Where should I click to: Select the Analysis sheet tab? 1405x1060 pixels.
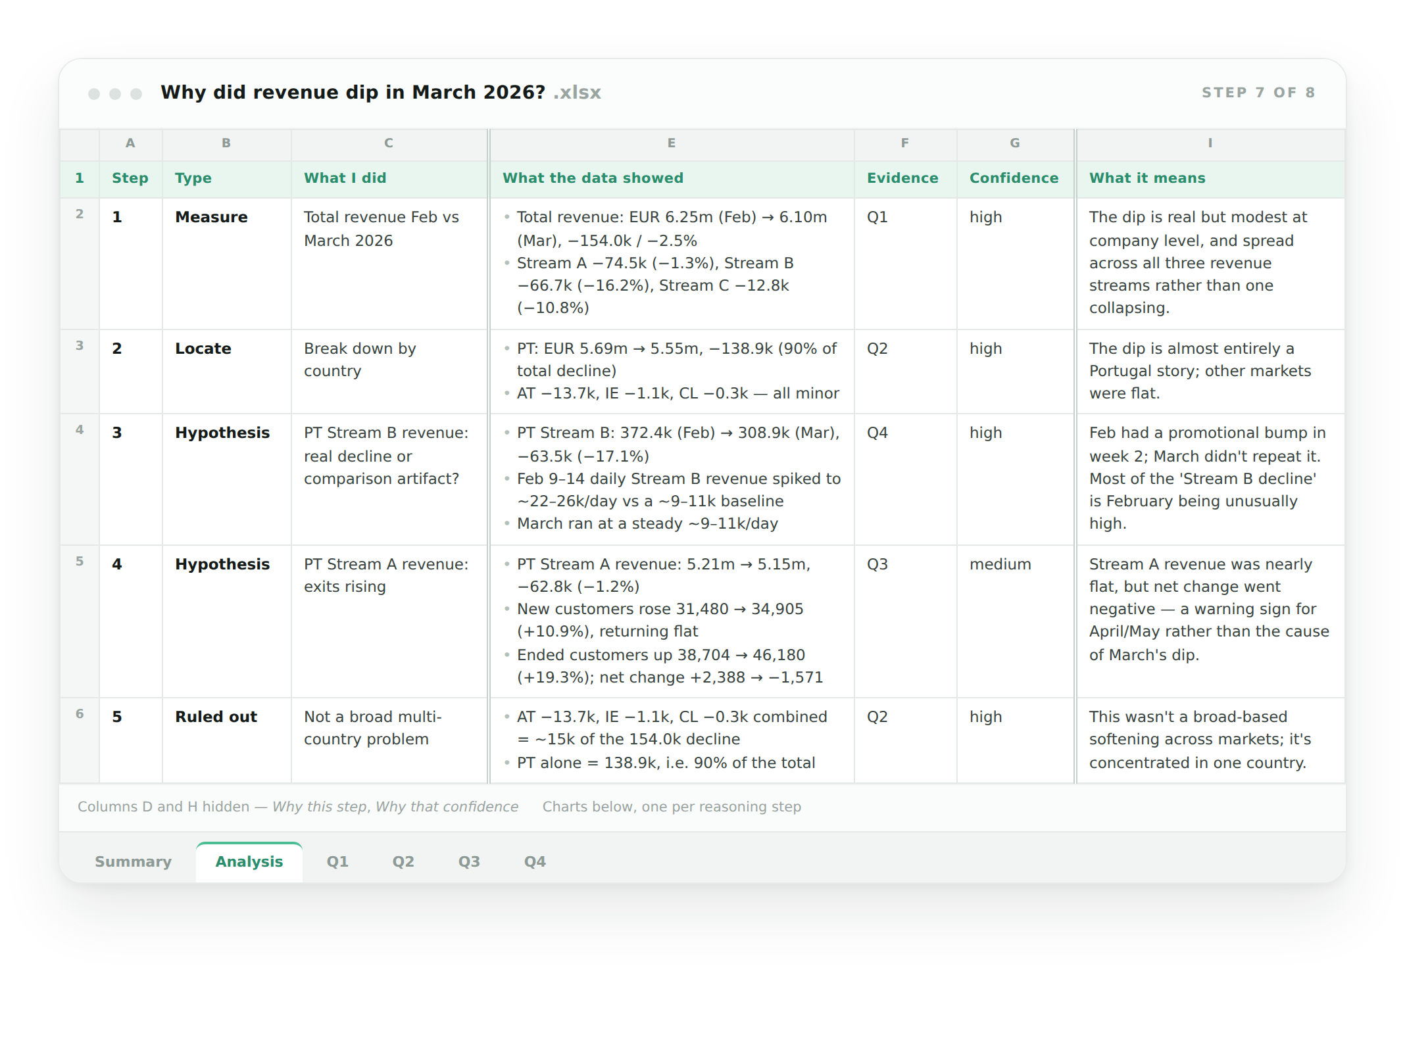pos(249,861)
